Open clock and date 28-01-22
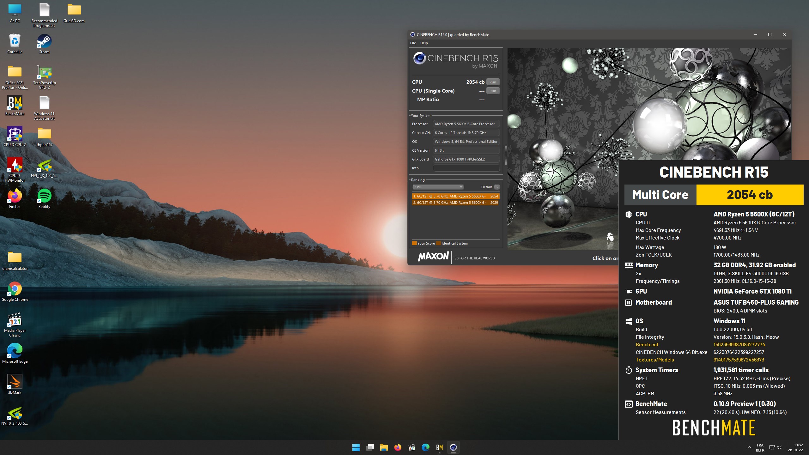 coord(795,447)
